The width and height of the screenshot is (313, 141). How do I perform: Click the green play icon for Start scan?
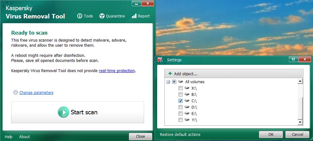click(63, 112)
